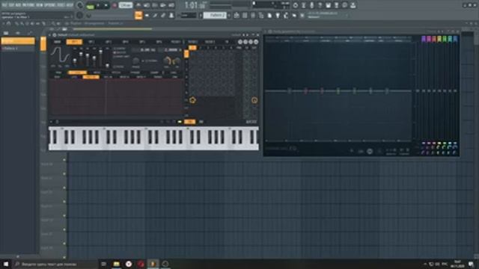
Task: Switch to Sytrus MAIN tab
Action: [58, 42]
